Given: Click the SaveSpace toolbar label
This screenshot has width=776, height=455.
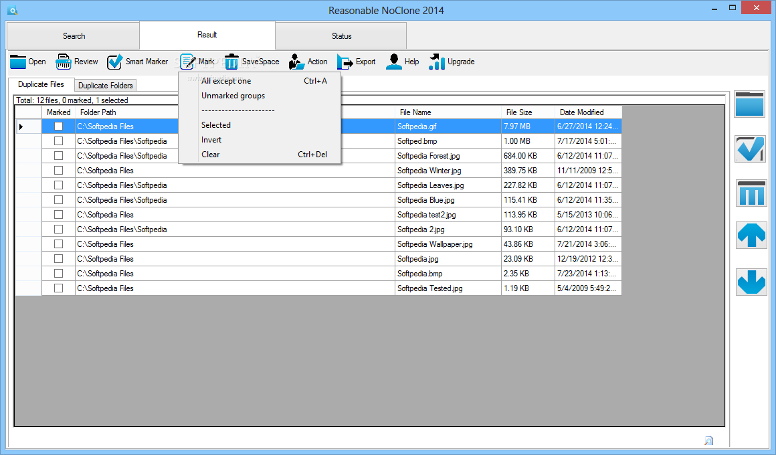Looking at the screenshot, I should [260, 62].
